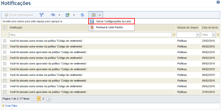Click the refresh list toolbar icon
The image size is (221, 110).
[x=82, y=15]
